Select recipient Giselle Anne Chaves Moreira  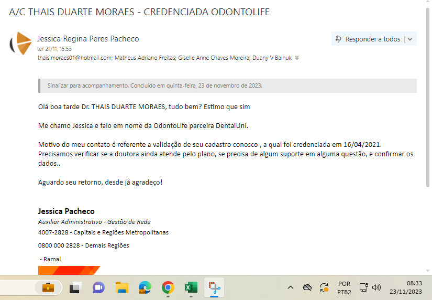[x=214, y=58]
